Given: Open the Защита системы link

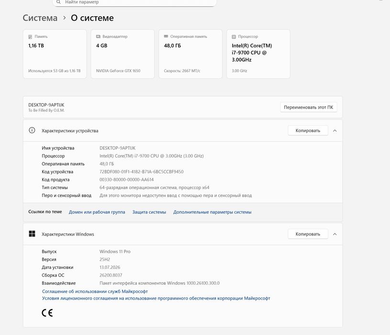Looking at the screenshot, I should [x=149, y=212].
